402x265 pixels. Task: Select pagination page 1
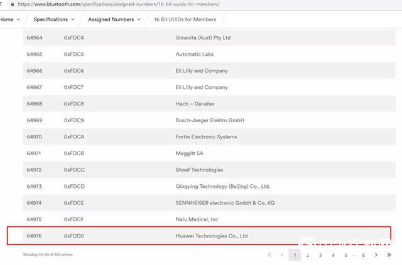[295, 255]
